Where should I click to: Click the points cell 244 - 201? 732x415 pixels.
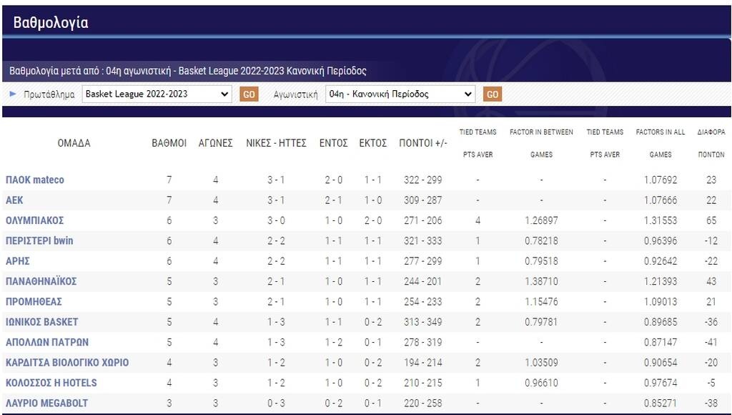click(423, 281)
